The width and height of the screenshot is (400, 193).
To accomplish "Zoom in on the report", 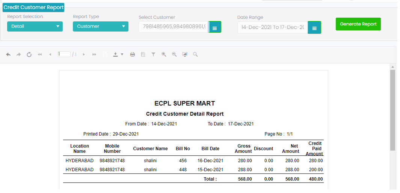I will tap(164, 54).
